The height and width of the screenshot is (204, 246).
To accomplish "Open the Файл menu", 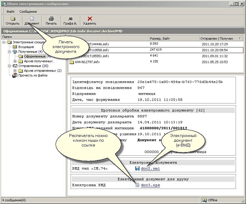I will coord(10,12).
